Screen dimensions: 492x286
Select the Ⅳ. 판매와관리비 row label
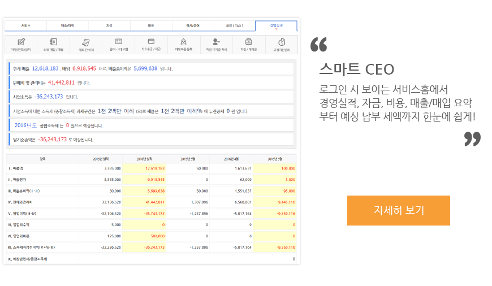(x=20, y=202)
